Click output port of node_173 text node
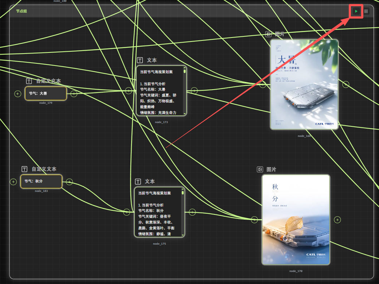Screen dimensions: 379x284 point(194,91)
